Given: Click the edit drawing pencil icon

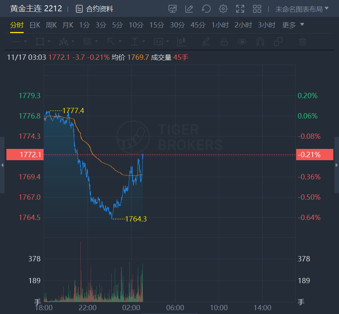Looking at the screenshot, I should pyautogui.click(x=189, y=9).
